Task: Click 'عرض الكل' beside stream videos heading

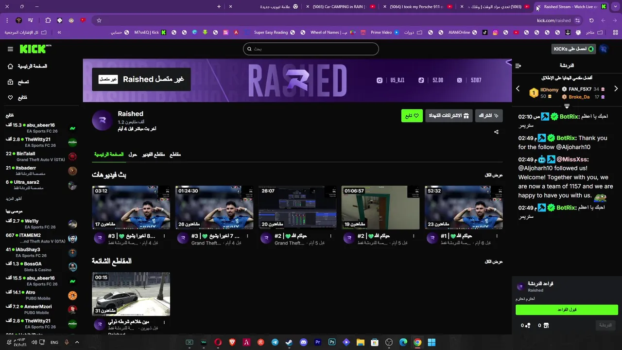Action: 494,175
